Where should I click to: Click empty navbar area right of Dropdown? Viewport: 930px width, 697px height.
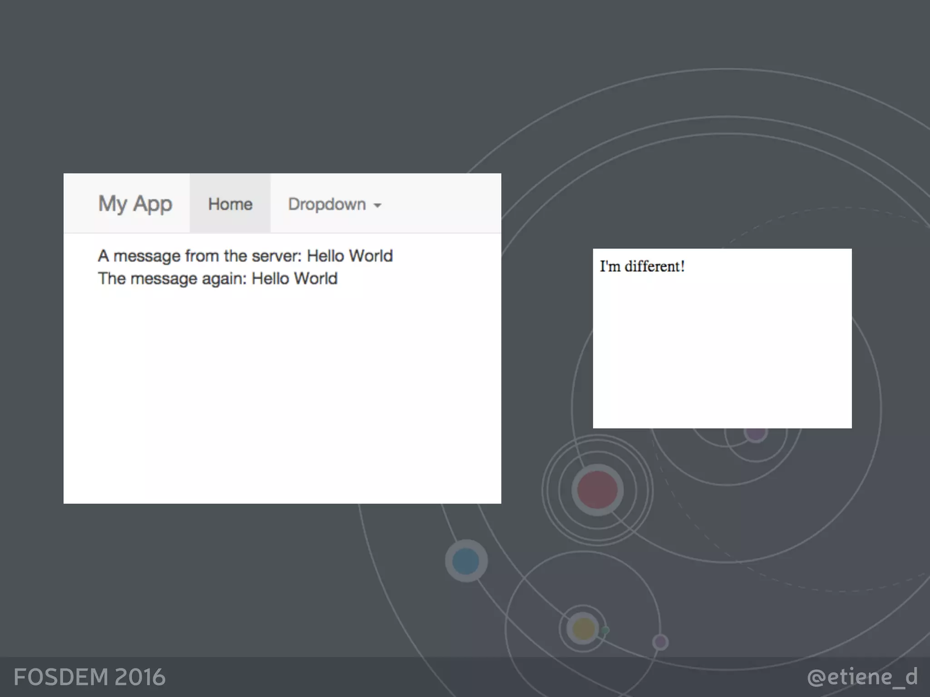(x=445, y=204)
